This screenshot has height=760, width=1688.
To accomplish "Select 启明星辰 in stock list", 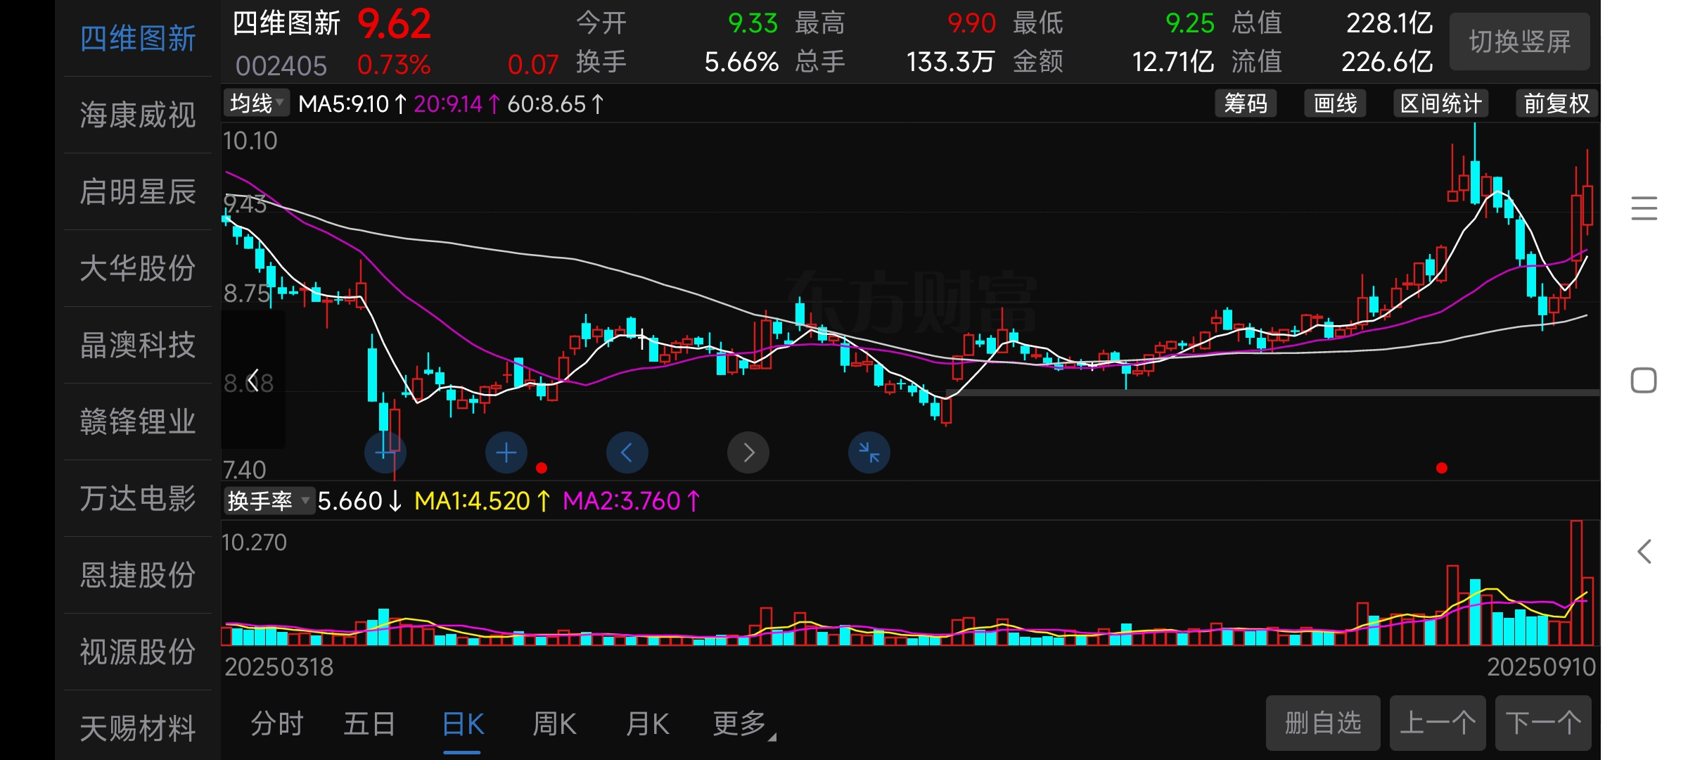I will point(138,191).
